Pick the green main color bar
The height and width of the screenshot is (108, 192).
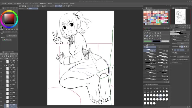point(148,41)
